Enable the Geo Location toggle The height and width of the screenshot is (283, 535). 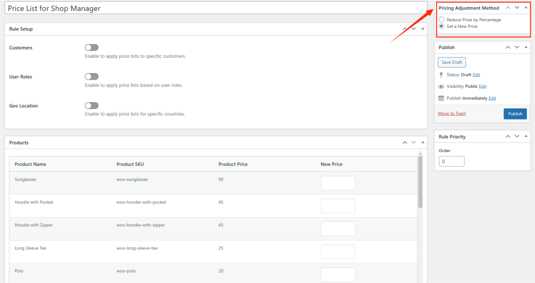click(x=92, y=106)
